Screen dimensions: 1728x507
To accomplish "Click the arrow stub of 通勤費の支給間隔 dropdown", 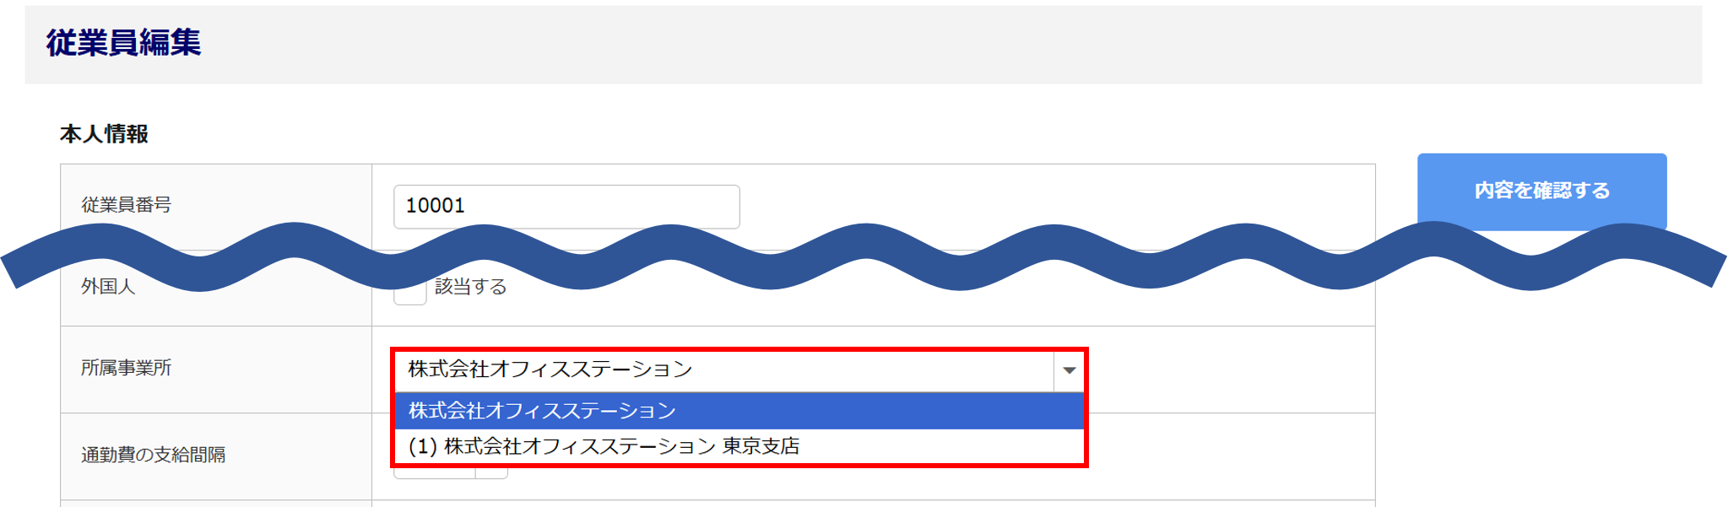I will (491, 472).
